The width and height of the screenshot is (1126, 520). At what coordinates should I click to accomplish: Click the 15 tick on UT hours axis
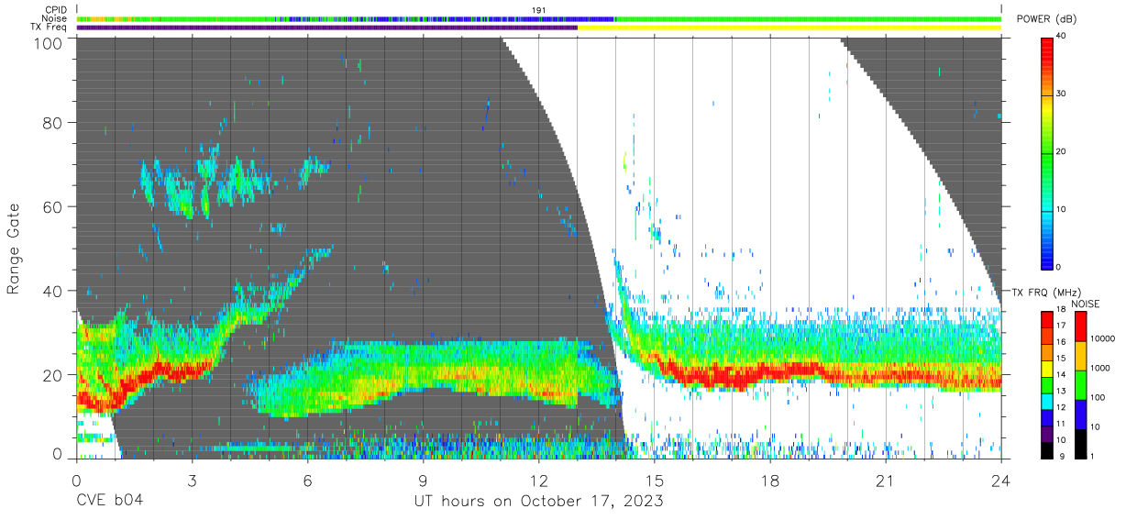point(654,480)
